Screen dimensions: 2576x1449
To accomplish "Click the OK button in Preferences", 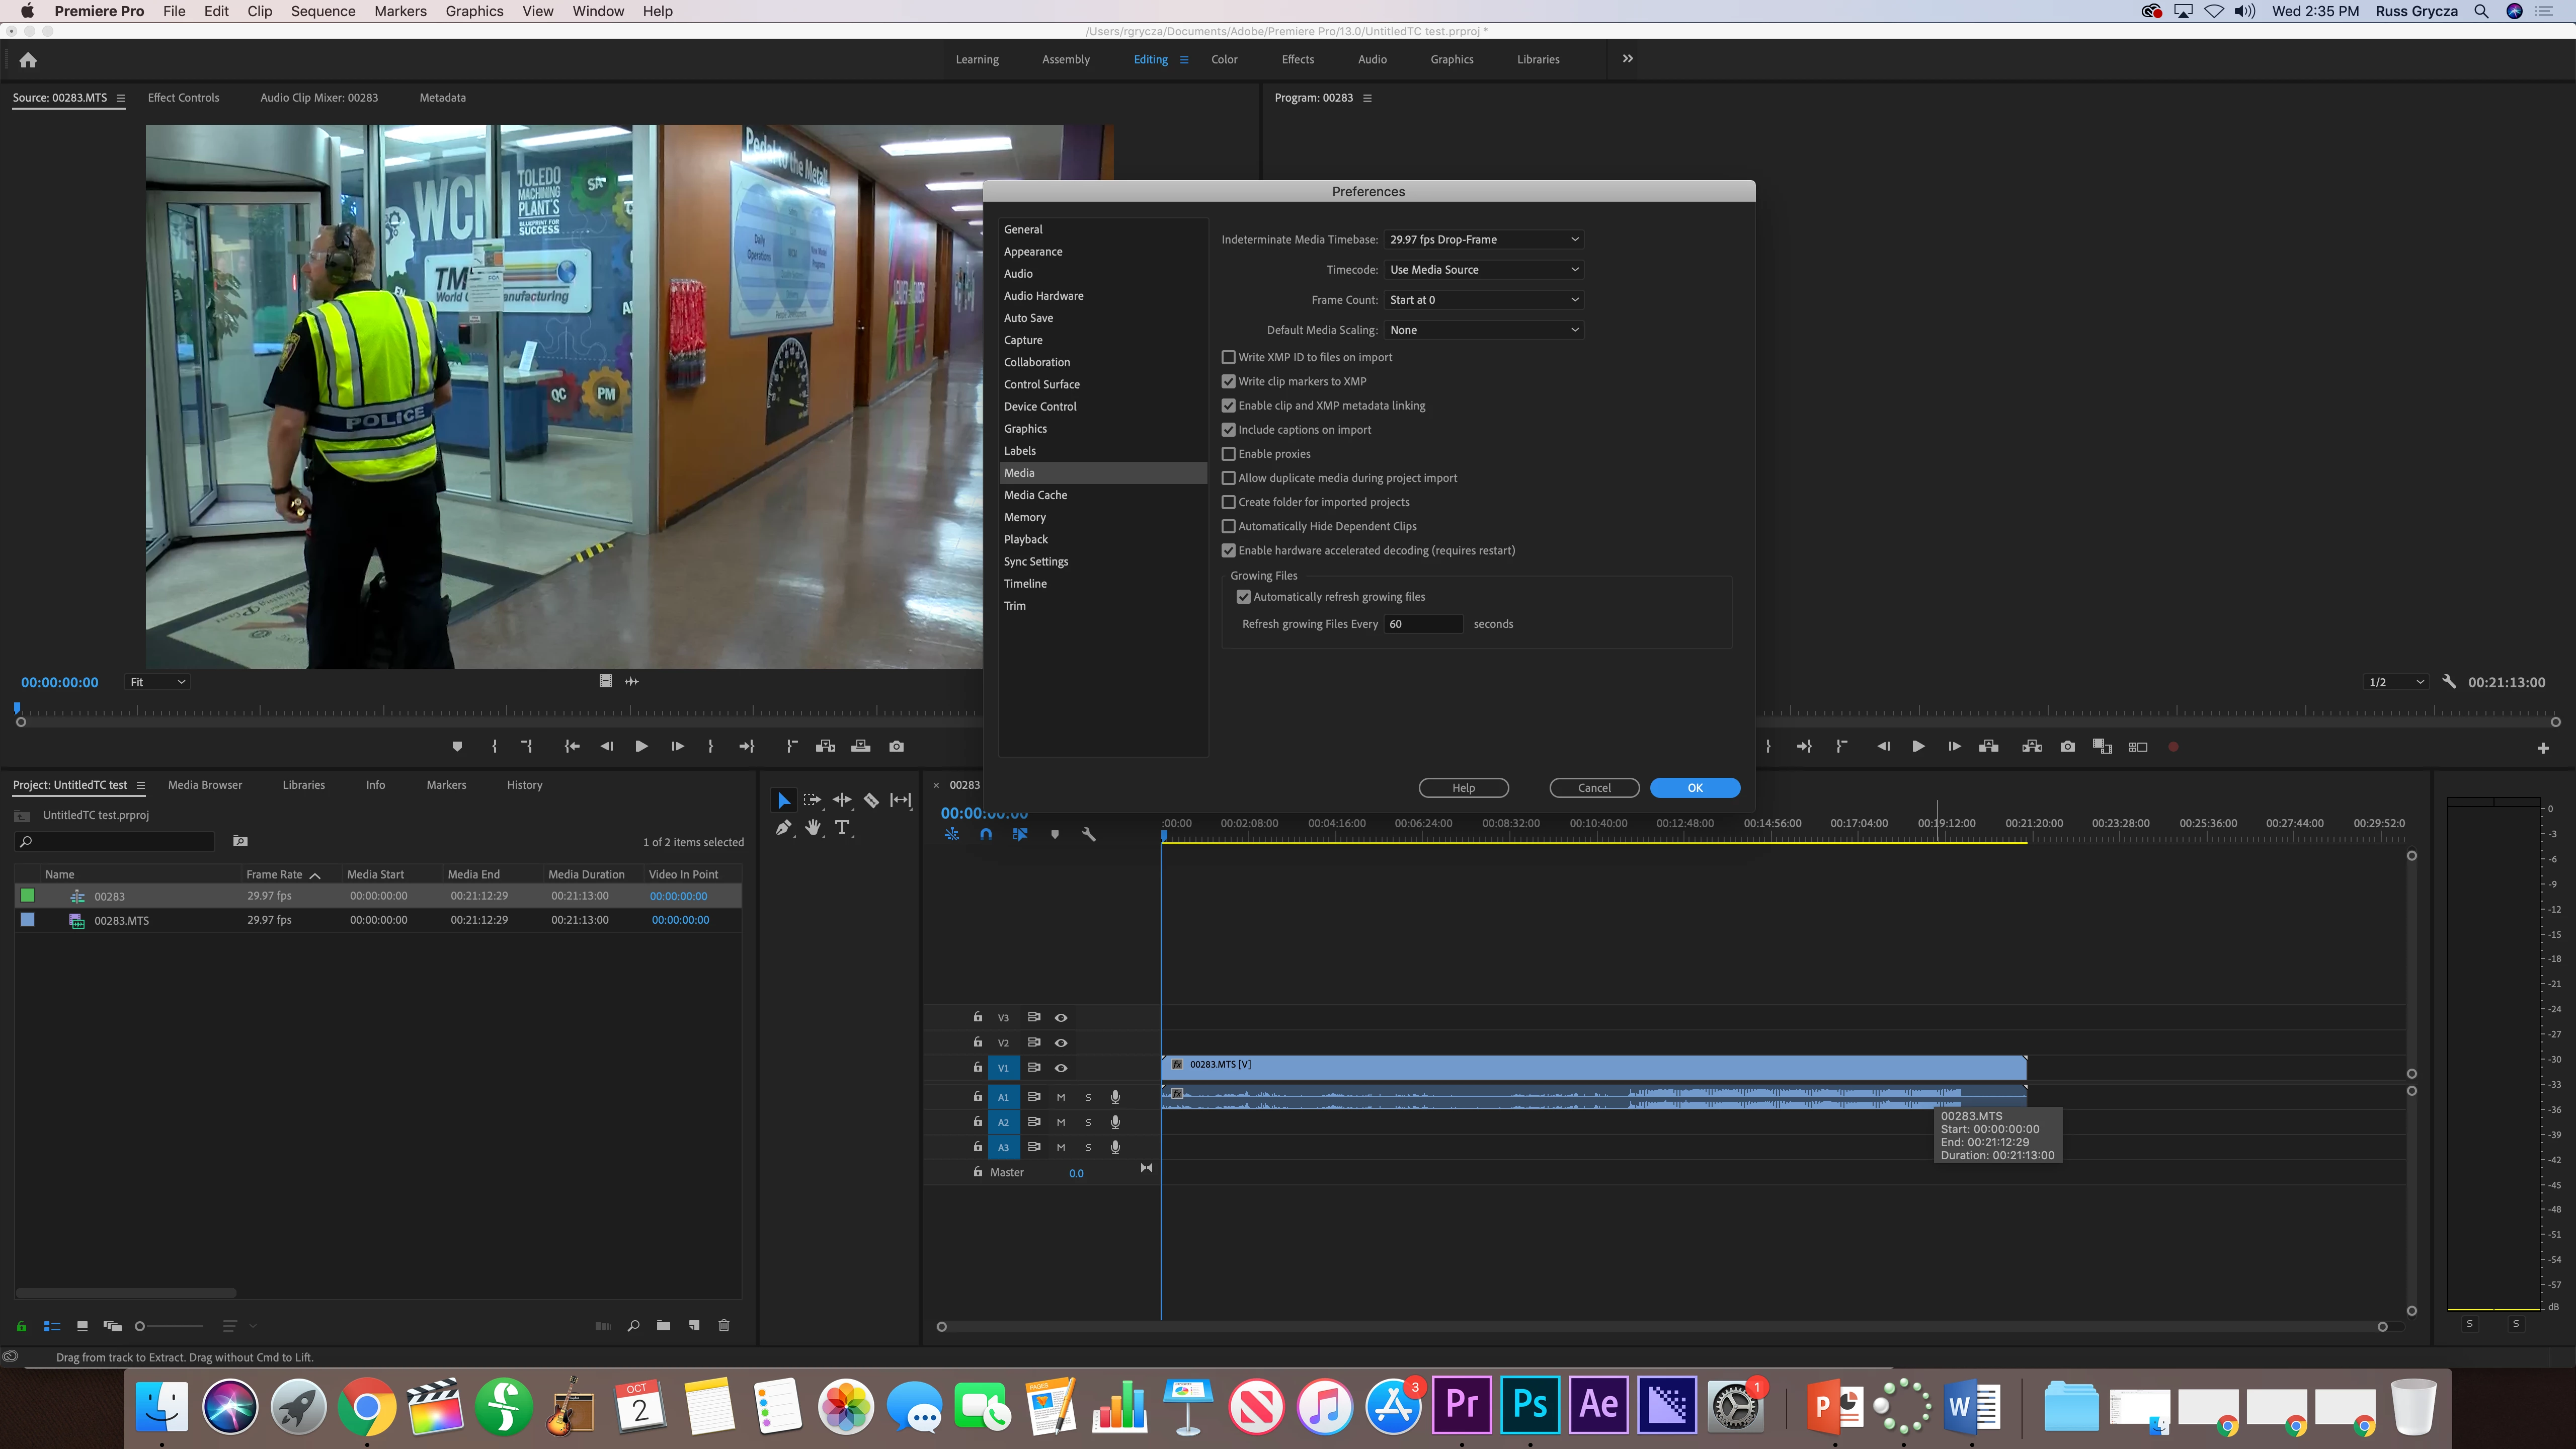I will point(1694,788).
